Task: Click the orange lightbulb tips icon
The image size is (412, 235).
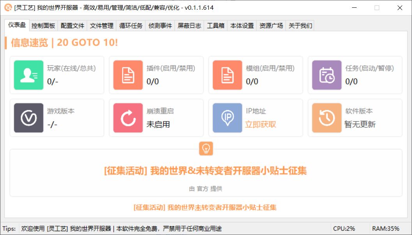Action: click(x=206, y=149)
